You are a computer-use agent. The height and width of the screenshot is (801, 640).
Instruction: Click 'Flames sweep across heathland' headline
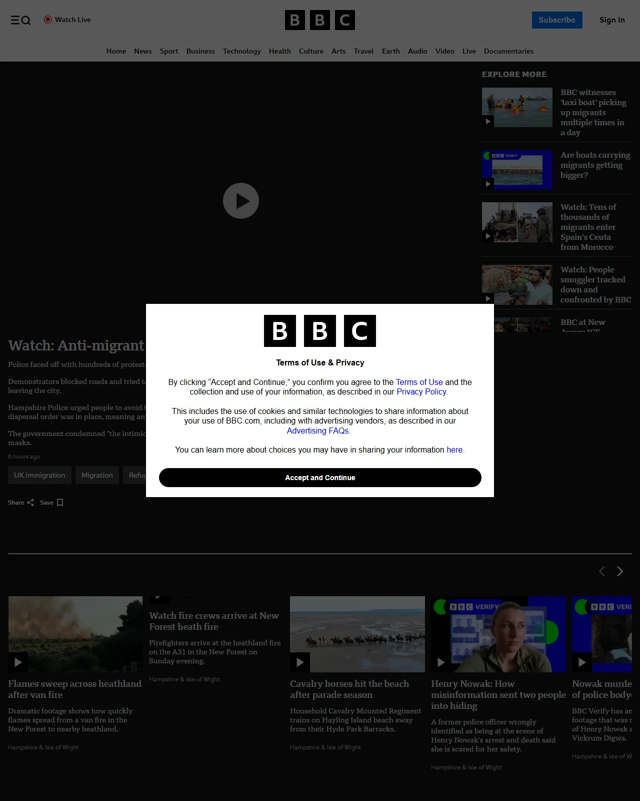click(75, 689)
